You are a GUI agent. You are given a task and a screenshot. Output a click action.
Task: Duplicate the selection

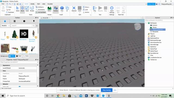pos(10,12)
